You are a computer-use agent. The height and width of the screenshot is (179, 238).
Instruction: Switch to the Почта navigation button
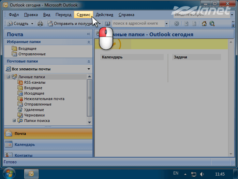click(48, 134)
